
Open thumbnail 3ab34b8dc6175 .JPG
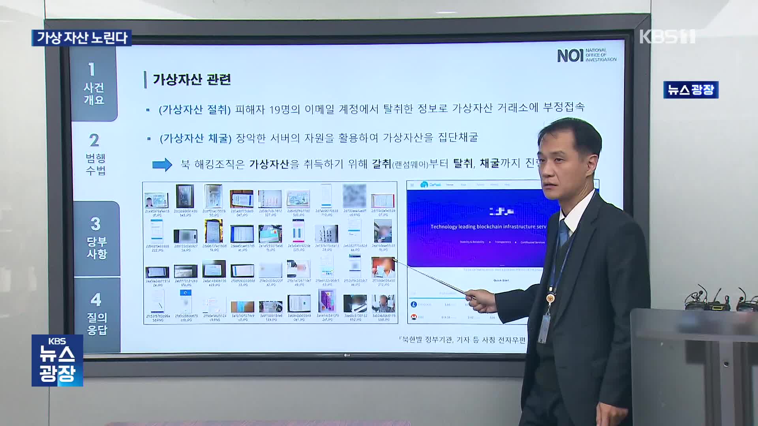[x=383, y=304]
